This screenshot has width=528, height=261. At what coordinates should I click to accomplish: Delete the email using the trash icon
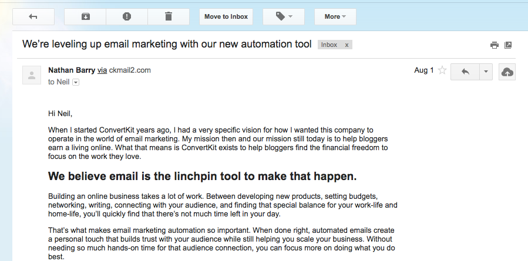(x=169, y=16)
